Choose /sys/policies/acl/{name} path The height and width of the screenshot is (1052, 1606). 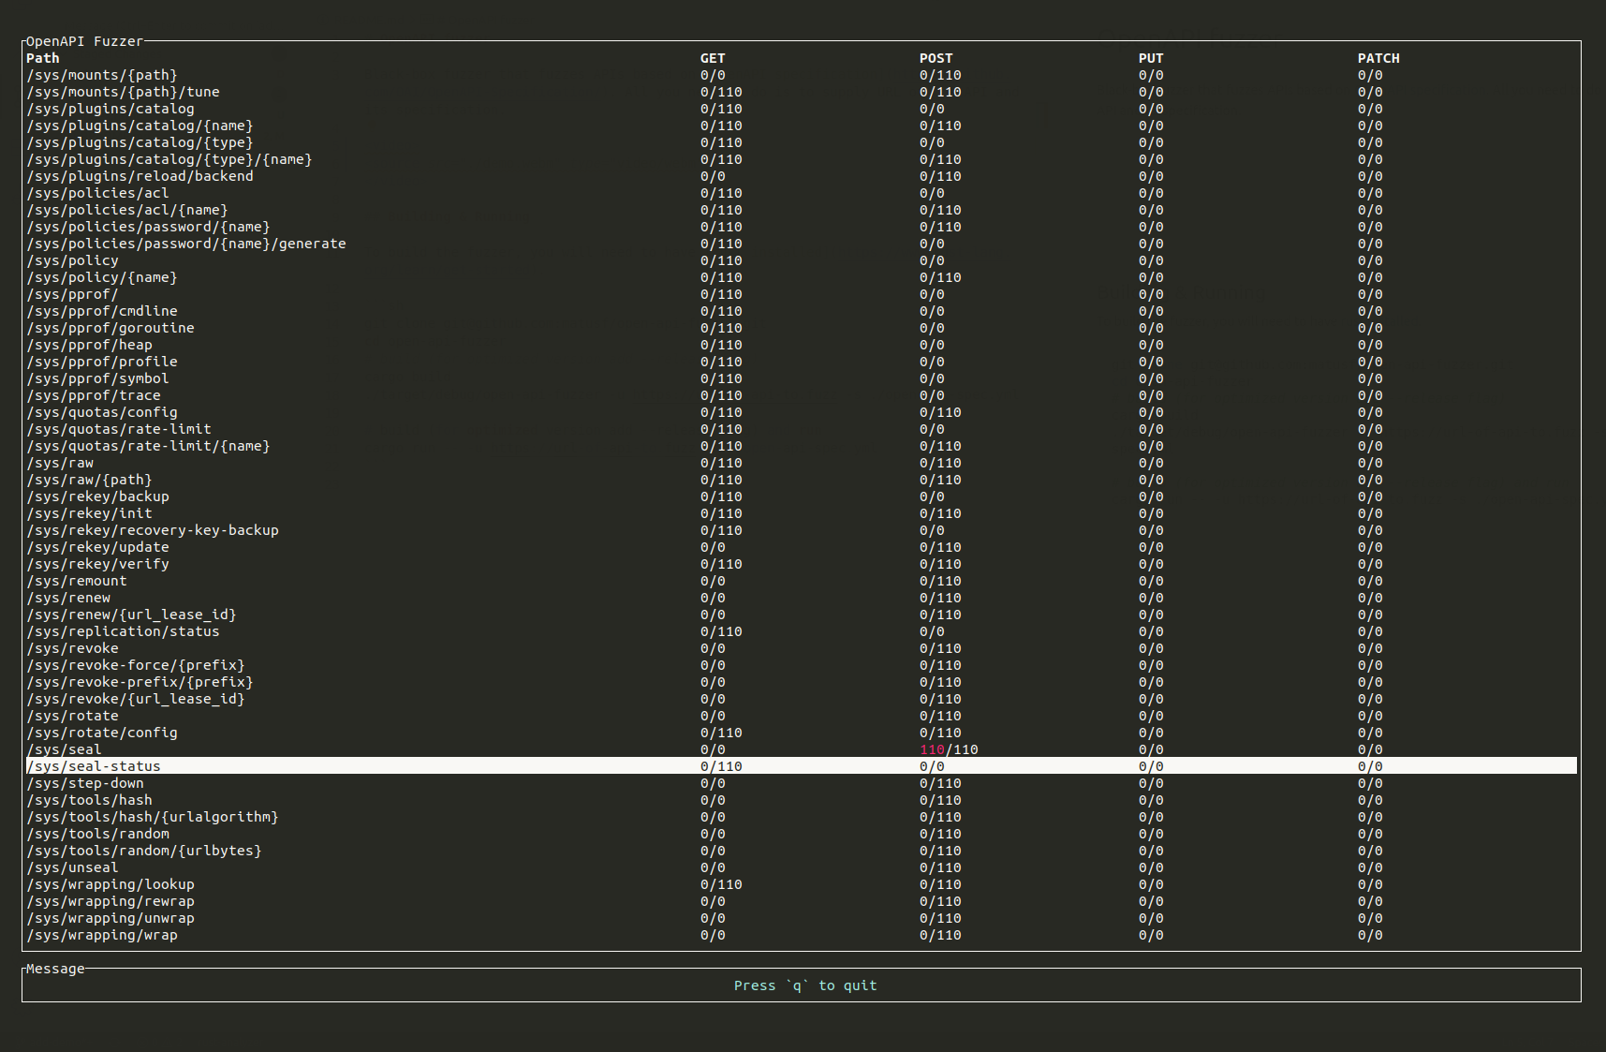pos(127,210)
